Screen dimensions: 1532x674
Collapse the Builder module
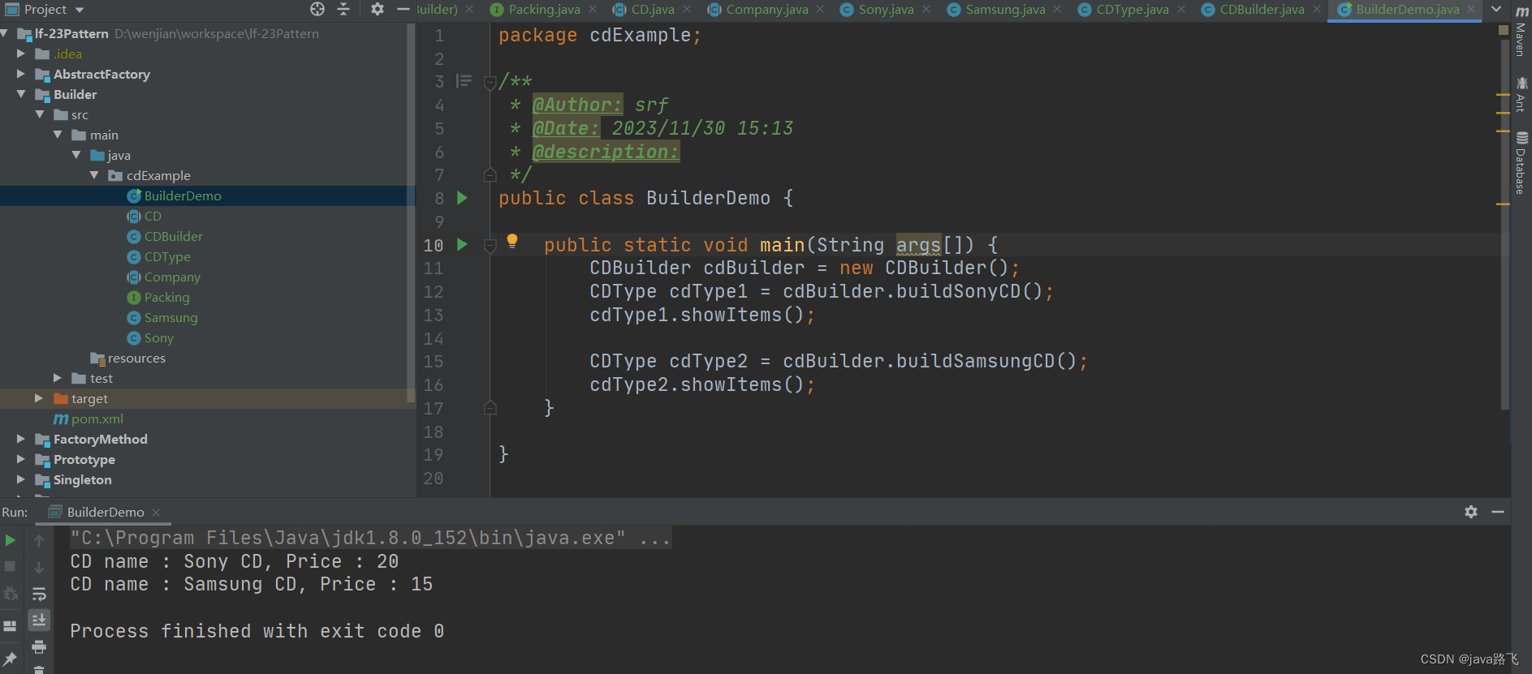21,94
